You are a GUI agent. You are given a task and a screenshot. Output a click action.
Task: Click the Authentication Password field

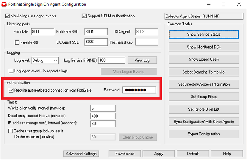(x=139, y=90)
